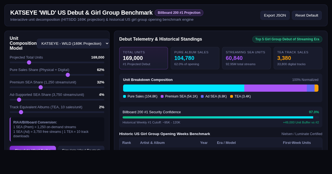Click the Premium SEA (54.1K) legend item
The width and height of the screenshot is (332, 174).
coord(179,96)
